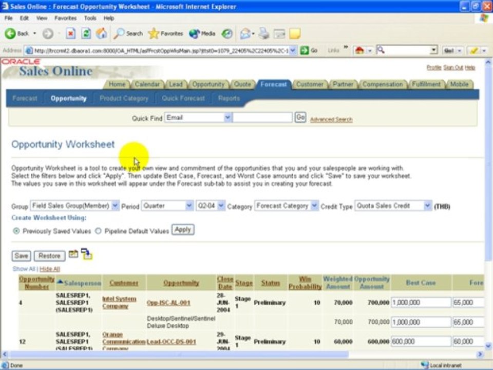This screenshot has width=493, height=370.
Task: Click the Forward navigation icon
Action: coord(48,33)
